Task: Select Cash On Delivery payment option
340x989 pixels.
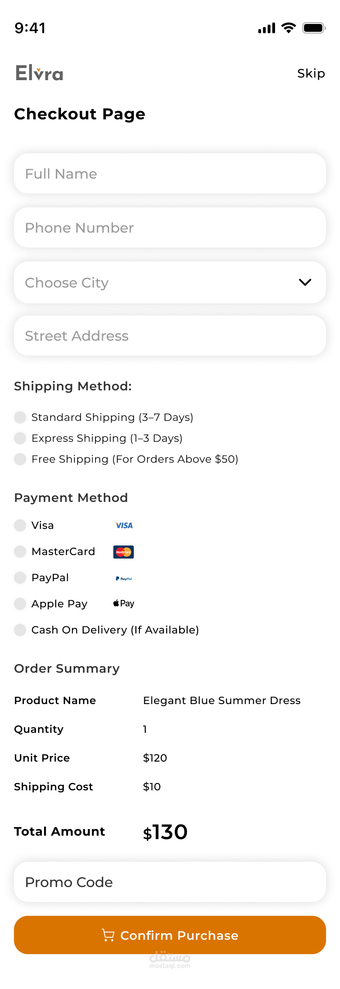Action: [20, 630]
